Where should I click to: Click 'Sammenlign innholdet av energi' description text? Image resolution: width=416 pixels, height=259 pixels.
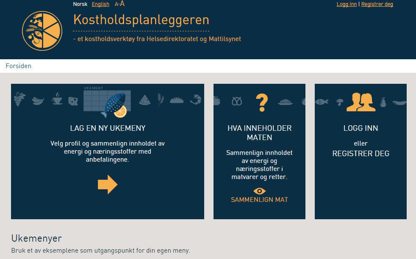[x=259, y=165]
